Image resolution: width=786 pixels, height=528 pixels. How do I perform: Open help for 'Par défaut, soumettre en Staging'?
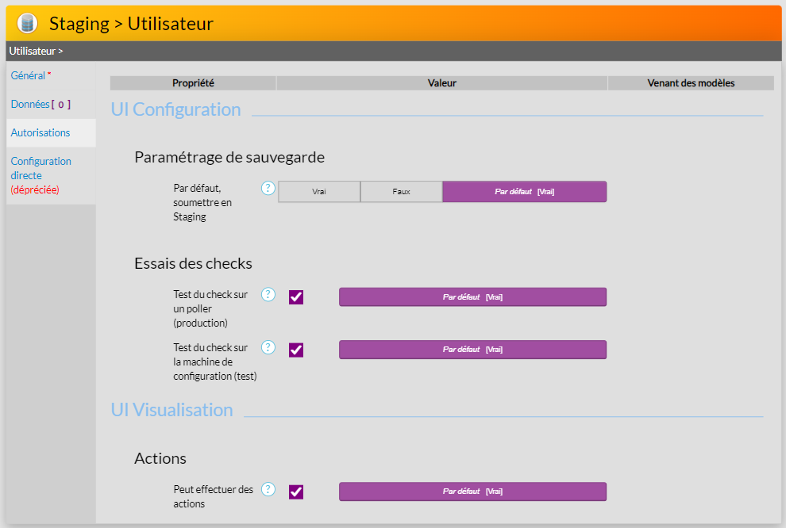tap(268, 188)
